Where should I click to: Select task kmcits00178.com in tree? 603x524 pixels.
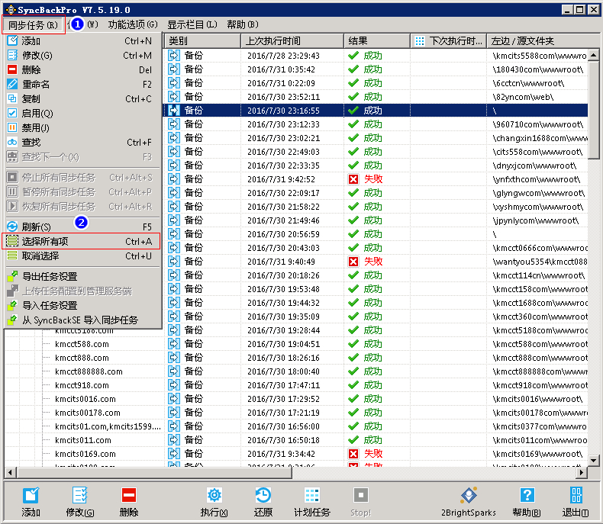[x=88, y=413]
